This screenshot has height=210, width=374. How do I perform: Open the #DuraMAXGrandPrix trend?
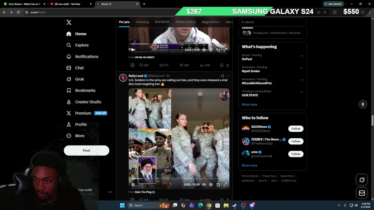(257, 83)
